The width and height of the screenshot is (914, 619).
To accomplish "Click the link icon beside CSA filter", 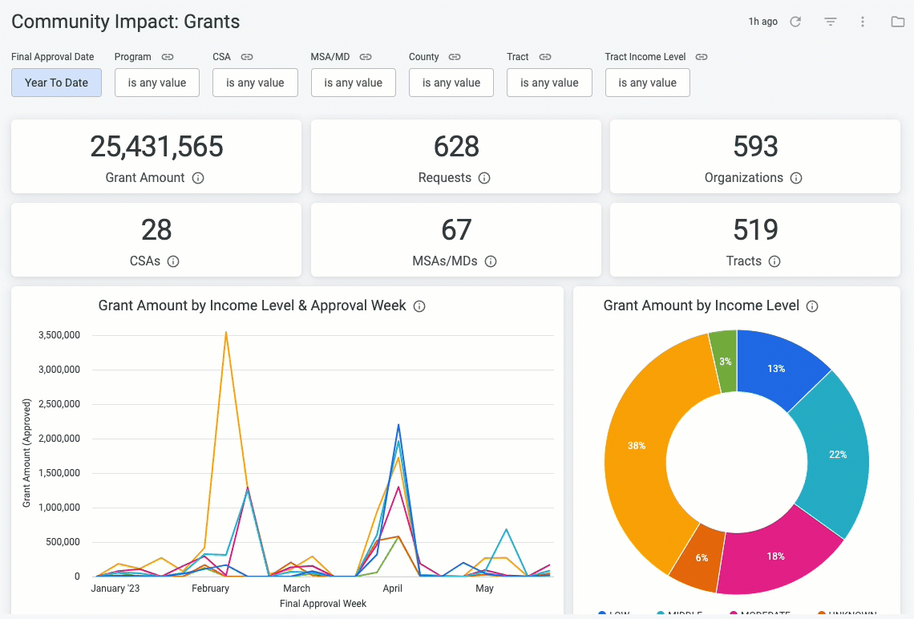I will pos(247,57).
